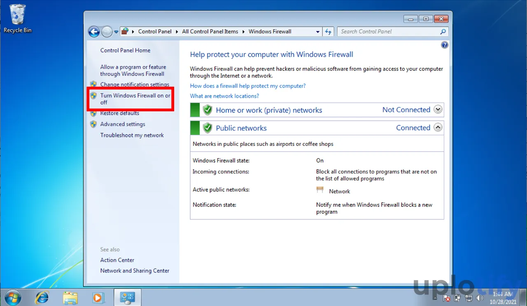Click Incoming connections label
527x306 pixels.
coord(221,172)
